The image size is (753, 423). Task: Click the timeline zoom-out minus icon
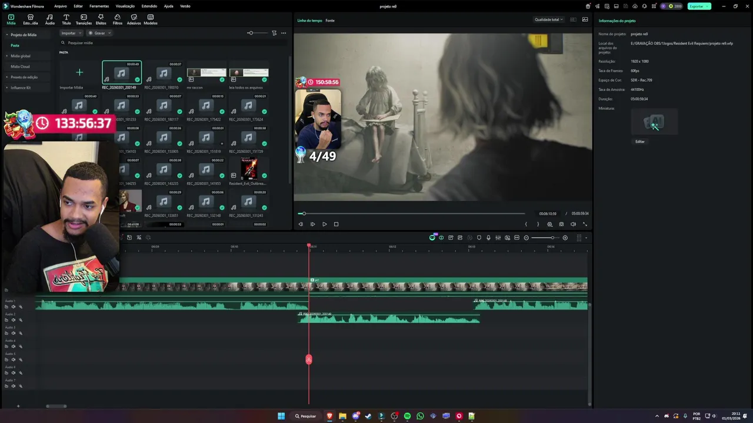pos(526,238)
